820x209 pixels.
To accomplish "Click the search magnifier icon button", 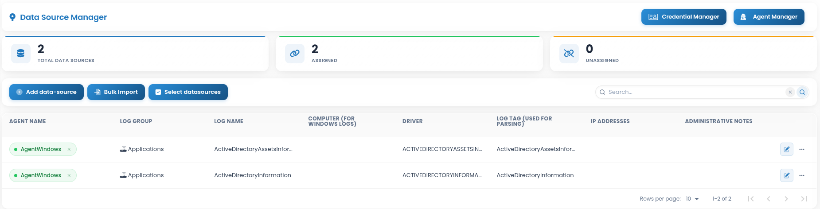I will 802,92.
